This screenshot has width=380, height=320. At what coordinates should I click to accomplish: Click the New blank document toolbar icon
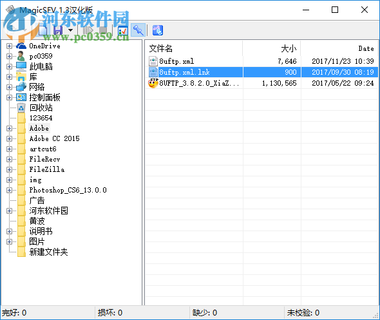[43, 30]
